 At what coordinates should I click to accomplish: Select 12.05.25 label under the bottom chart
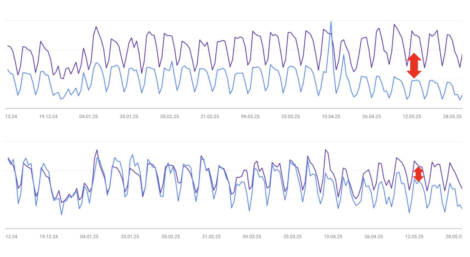tap(414, 236)
